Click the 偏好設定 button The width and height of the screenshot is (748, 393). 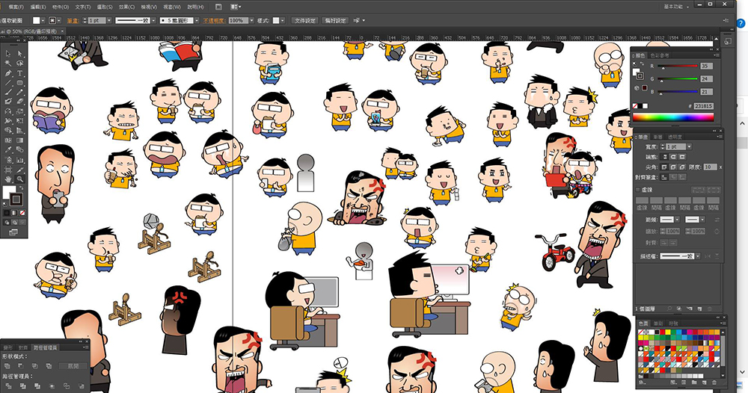pos(336,21)
